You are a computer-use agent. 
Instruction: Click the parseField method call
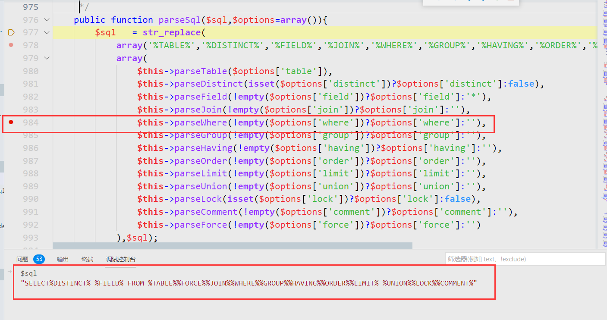tap(201, 97)
